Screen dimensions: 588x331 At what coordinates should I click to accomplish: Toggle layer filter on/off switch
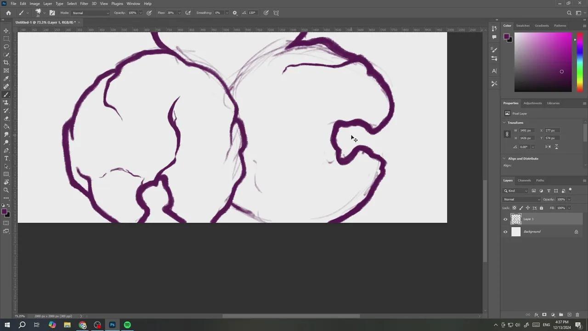pyautogui.click(x=570, y=190)
